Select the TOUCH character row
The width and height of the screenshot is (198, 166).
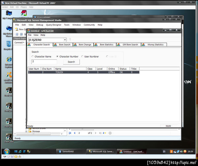[83, 72]
